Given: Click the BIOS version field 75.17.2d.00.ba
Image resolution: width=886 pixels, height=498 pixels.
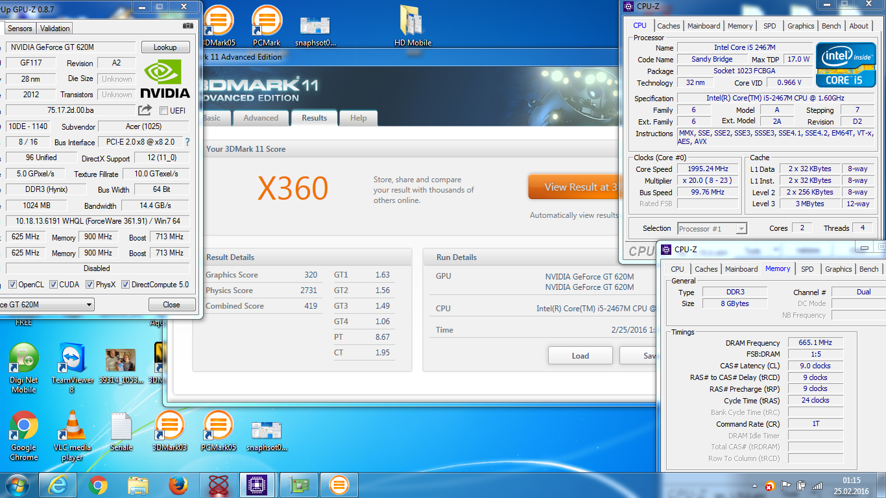Looking at the screenshot, I should pos(70,110).
